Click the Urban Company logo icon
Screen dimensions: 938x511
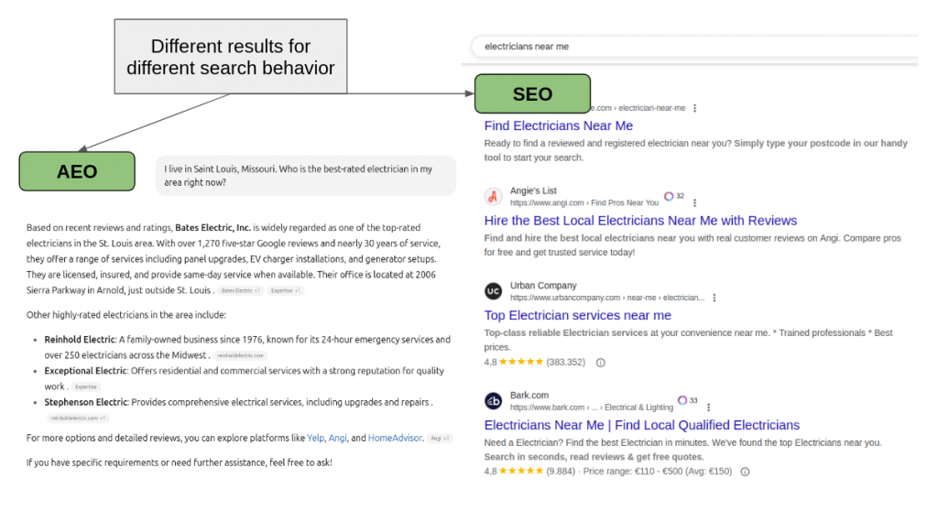(493, 291)
